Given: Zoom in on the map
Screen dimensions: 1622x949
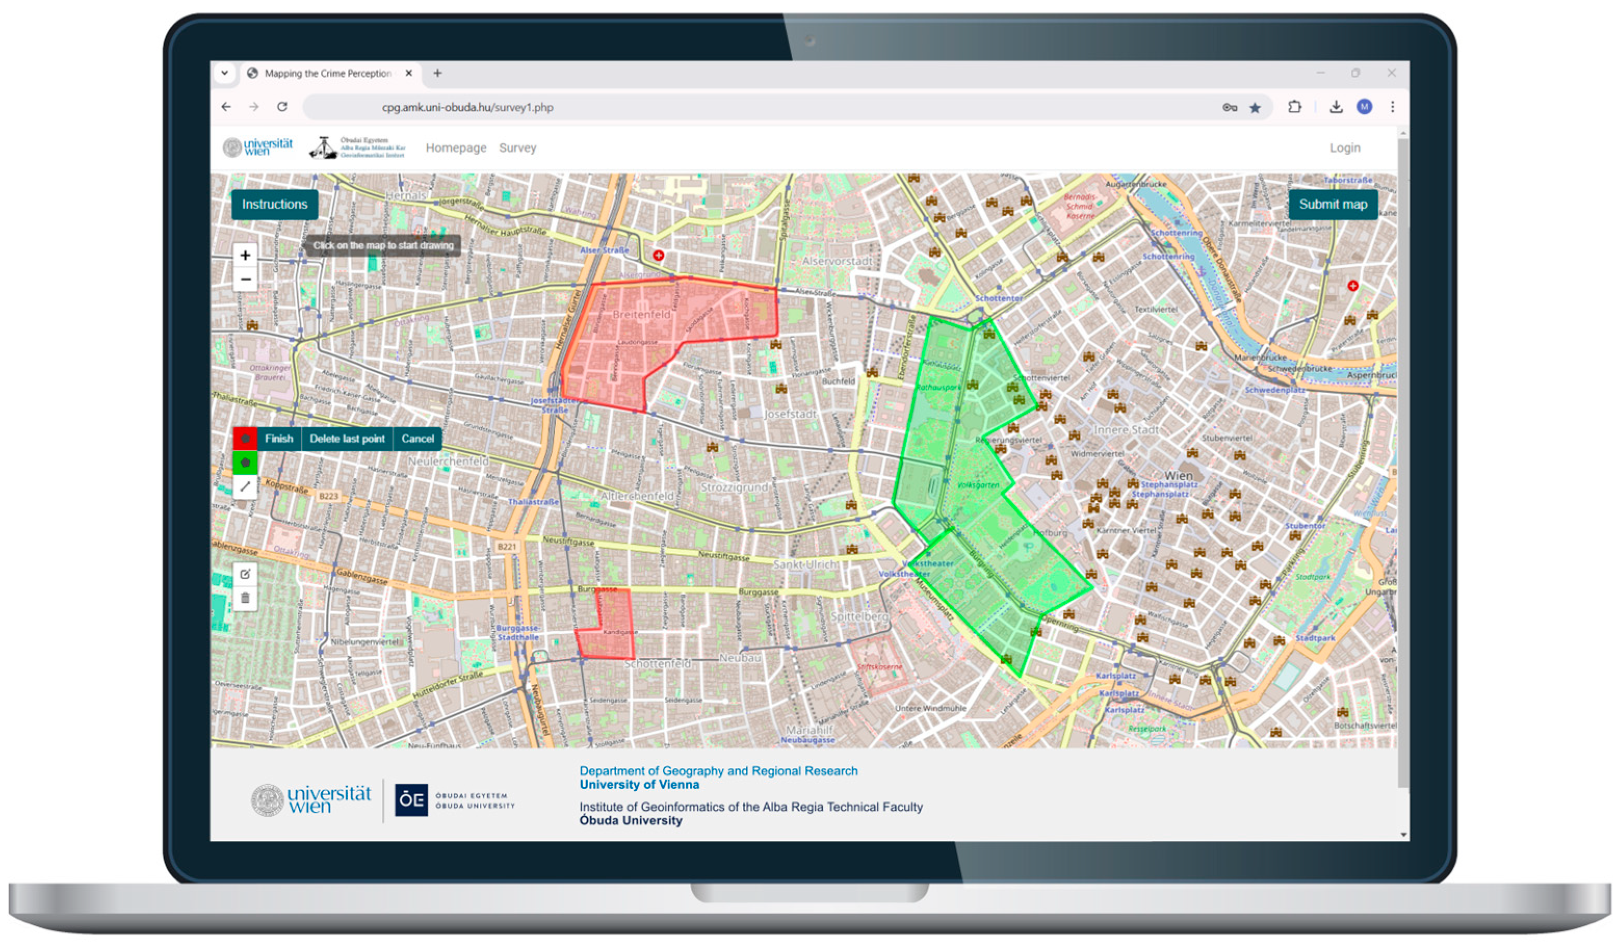Looking at the screenshot, I should 245,255.
